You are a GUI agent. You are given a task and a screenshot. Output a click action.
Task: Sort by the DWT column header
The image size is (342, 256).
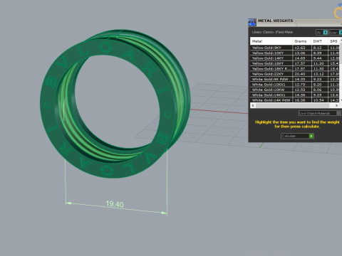coord(319,41)
